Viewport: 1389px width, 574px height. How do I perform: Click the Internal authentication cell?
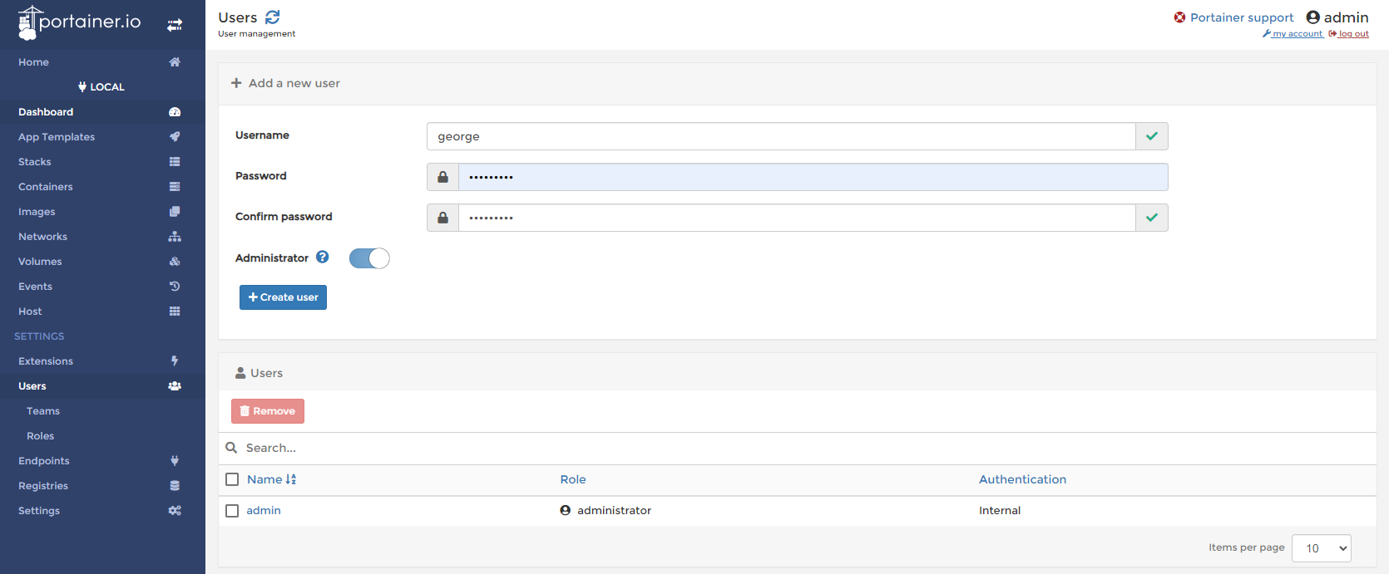[1000, 511]
